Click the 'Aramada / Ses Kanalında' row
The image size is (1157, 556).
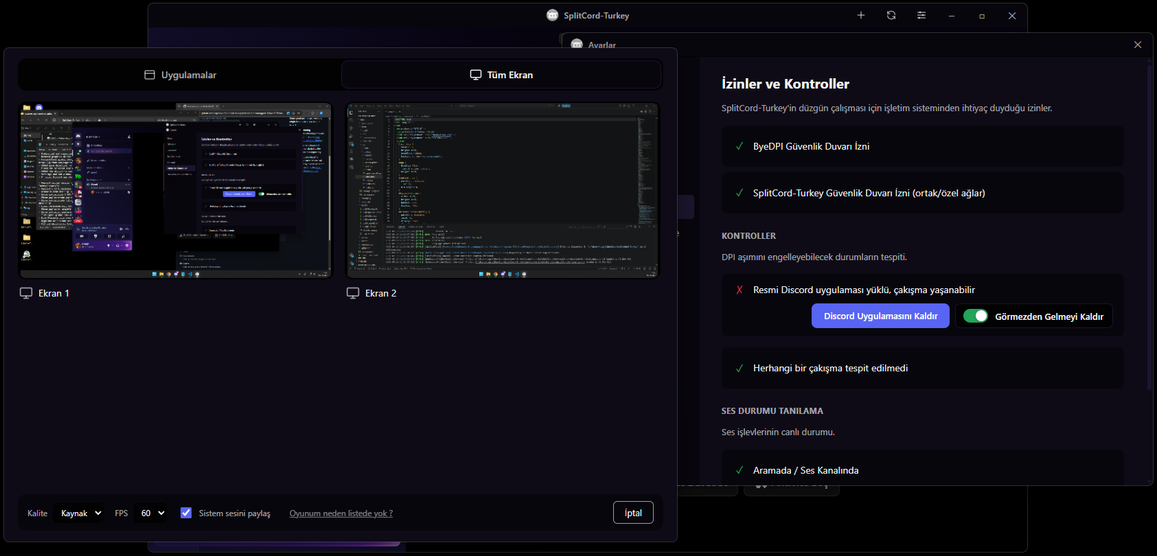[923, 469]
